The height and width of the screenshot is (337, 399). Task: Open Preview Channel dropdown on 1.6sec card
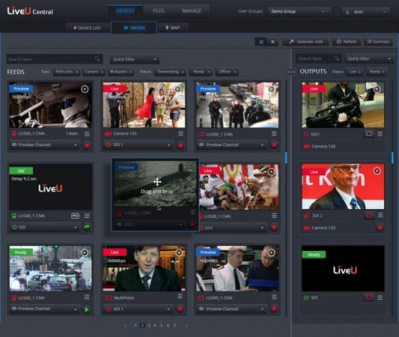45,145
